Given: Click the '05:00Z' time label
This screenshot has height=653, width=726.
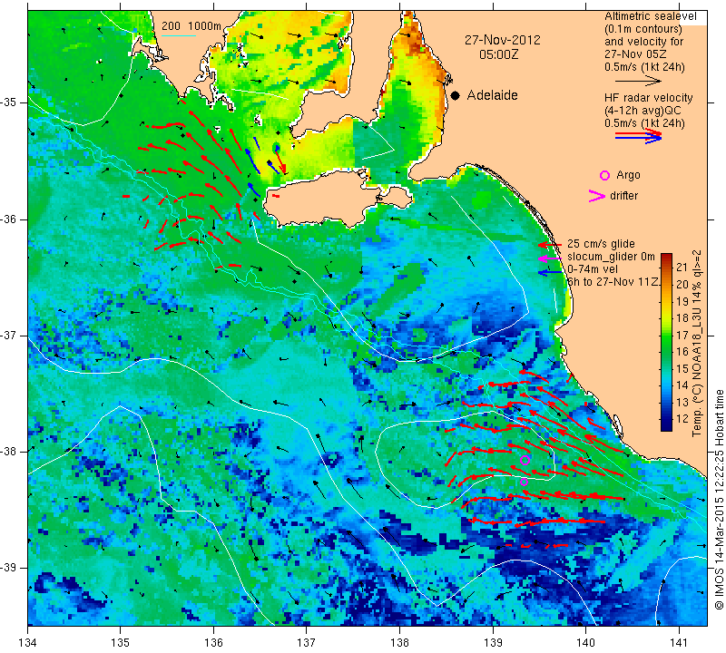Looking at the screenshot, I should tap(498, 54).
